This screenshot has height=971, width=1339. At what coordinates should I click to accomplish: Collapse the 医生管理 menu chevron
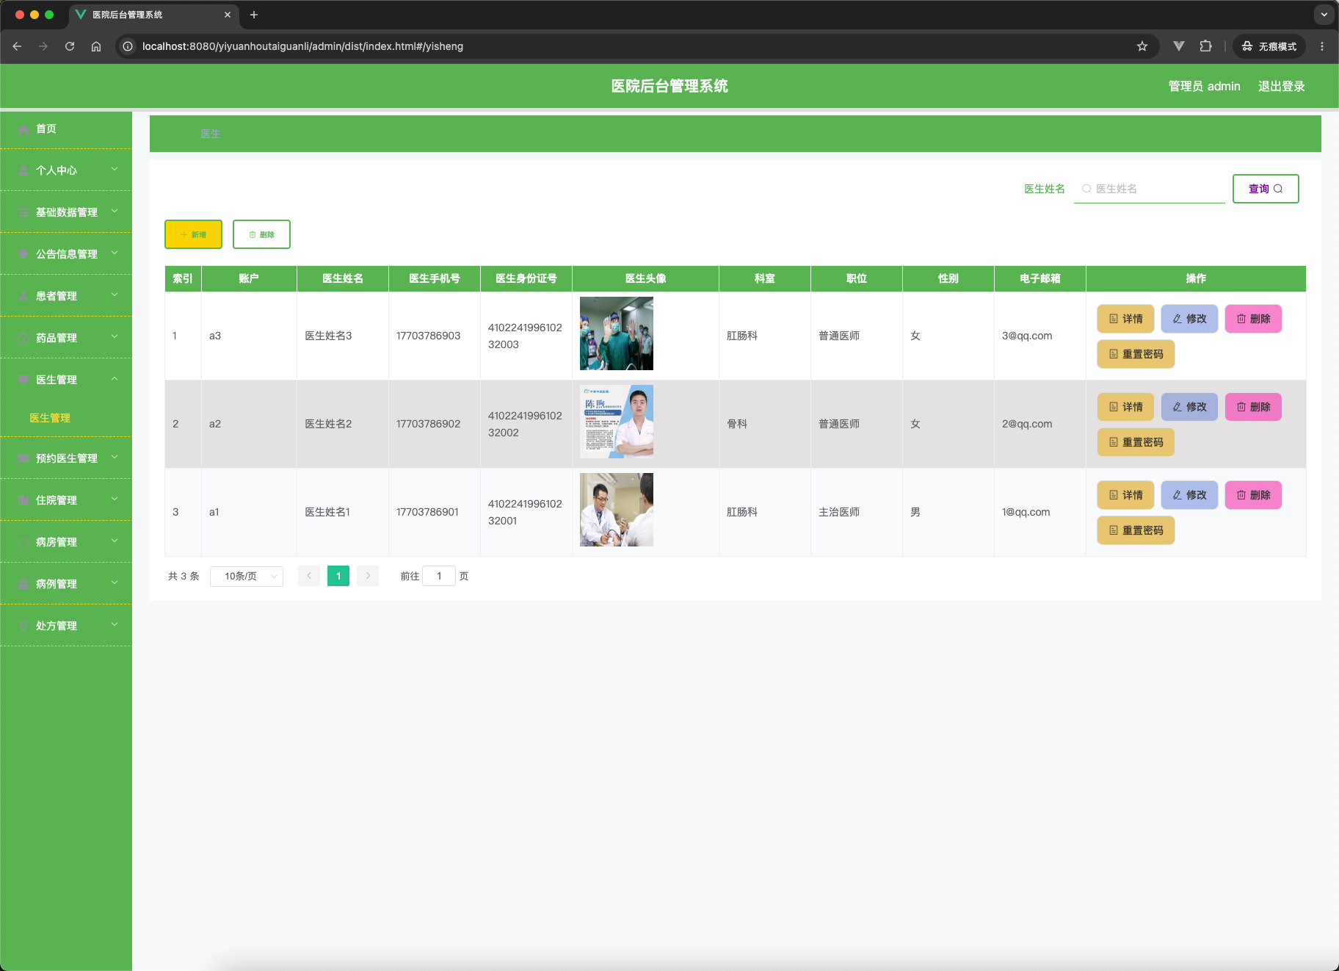coord(115,379)
